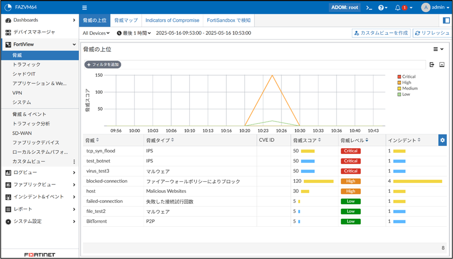Click the フィルタを追加 button
The height and width of the screenshot is (259, 453).
click(x=102, y=65)
